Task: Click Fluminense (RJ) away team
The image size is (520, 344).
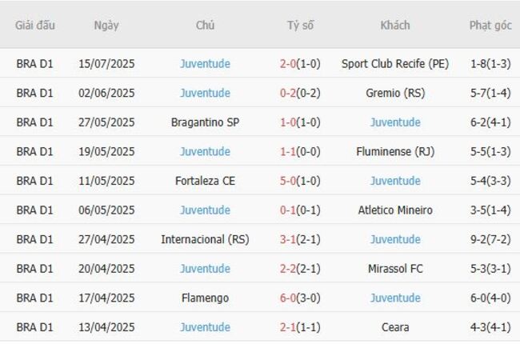Action: 395,151
